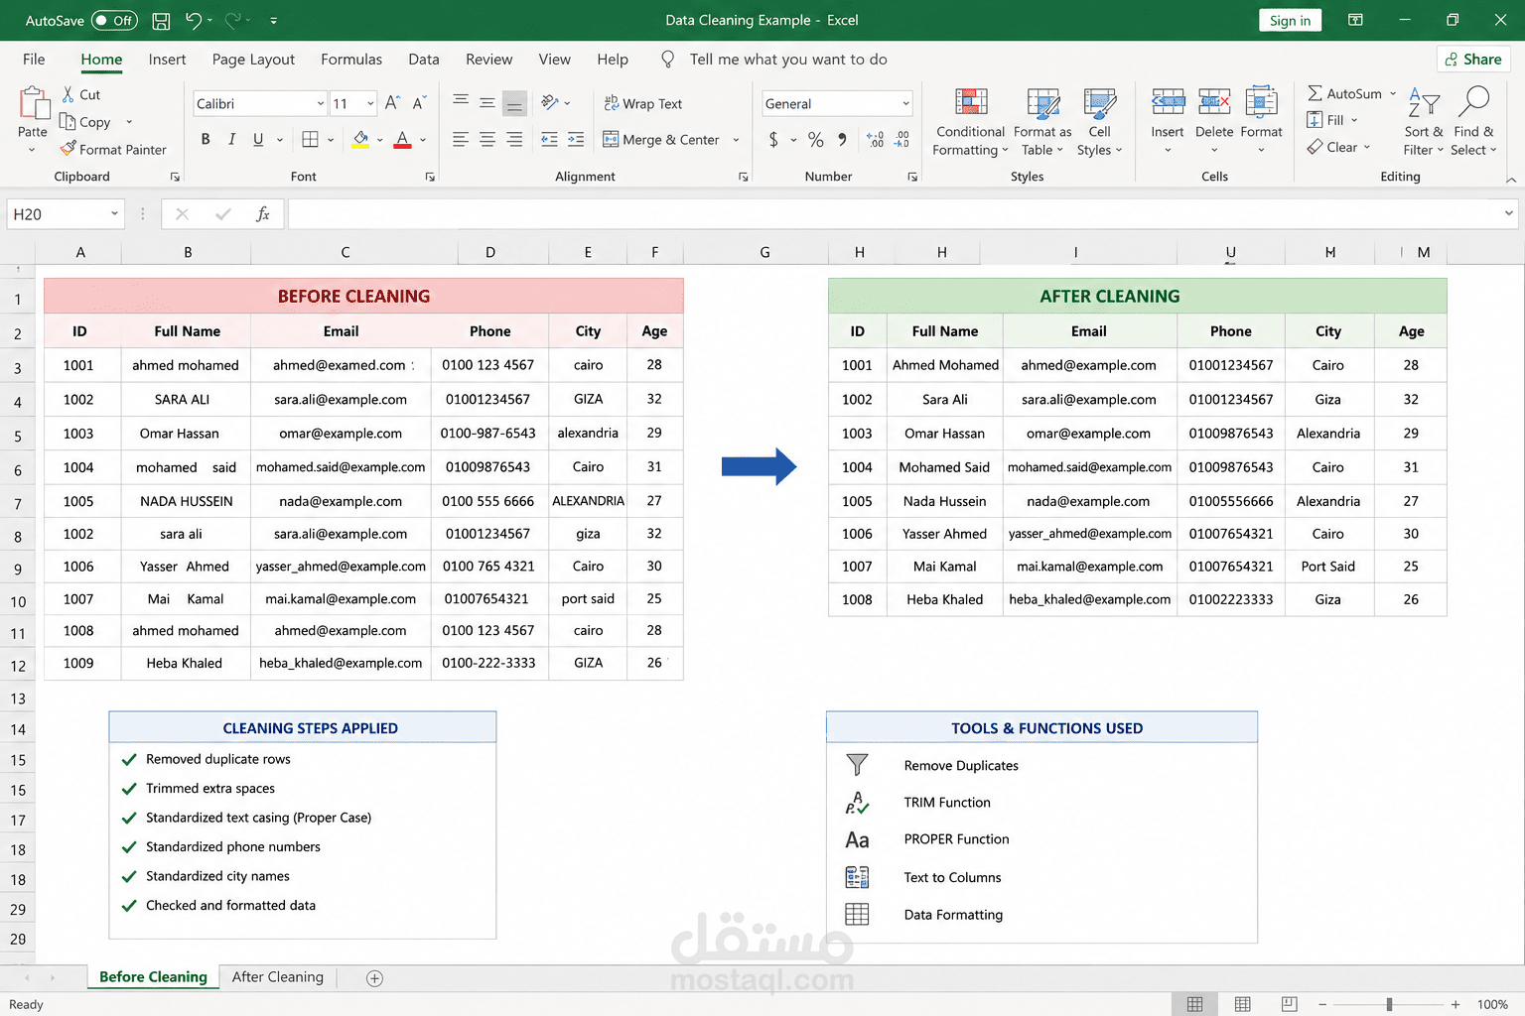Click the Format as Table icon
The image size is (1525, 1016).
point(1042,103)
